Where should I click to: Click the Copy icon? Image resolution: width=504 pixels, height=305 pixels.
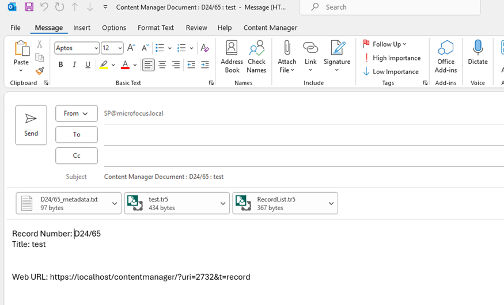40,58
